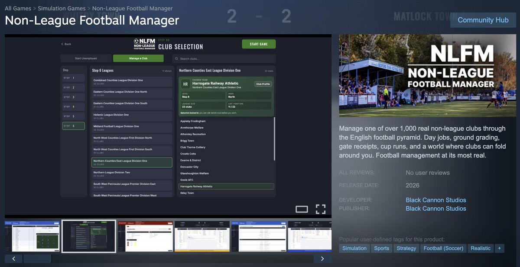This screenshot has height=267, width=520.
Task: Select Ilkley Town club
Action: [226, 193]
